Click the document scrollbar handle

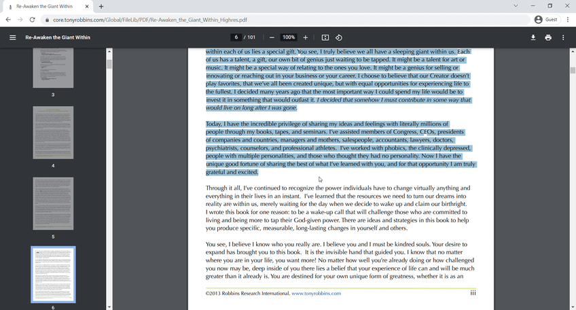pos(573,70)
